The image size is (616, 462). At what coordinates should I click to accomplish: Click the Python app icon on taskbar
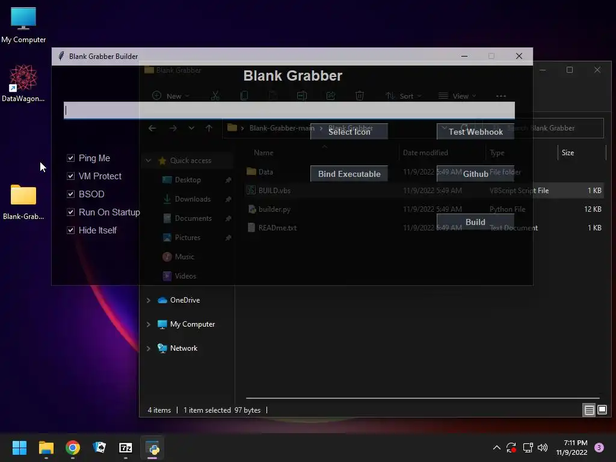point(152,448)
